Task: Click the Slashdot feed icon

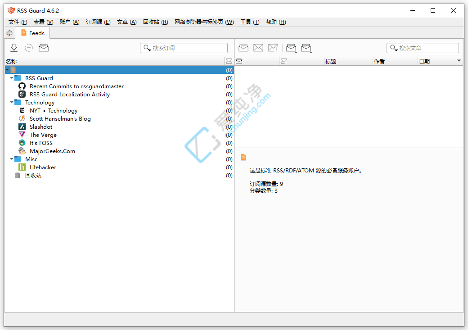Action: coord(22,127)
